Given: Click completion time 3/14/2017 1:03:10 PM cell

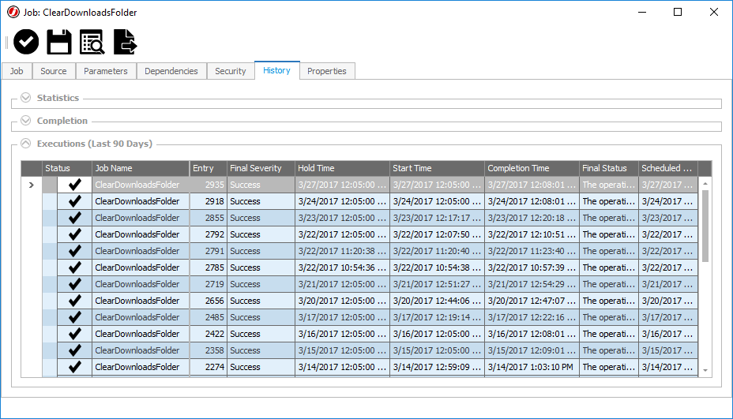Looking at the screenshot, I should (532, 367).
